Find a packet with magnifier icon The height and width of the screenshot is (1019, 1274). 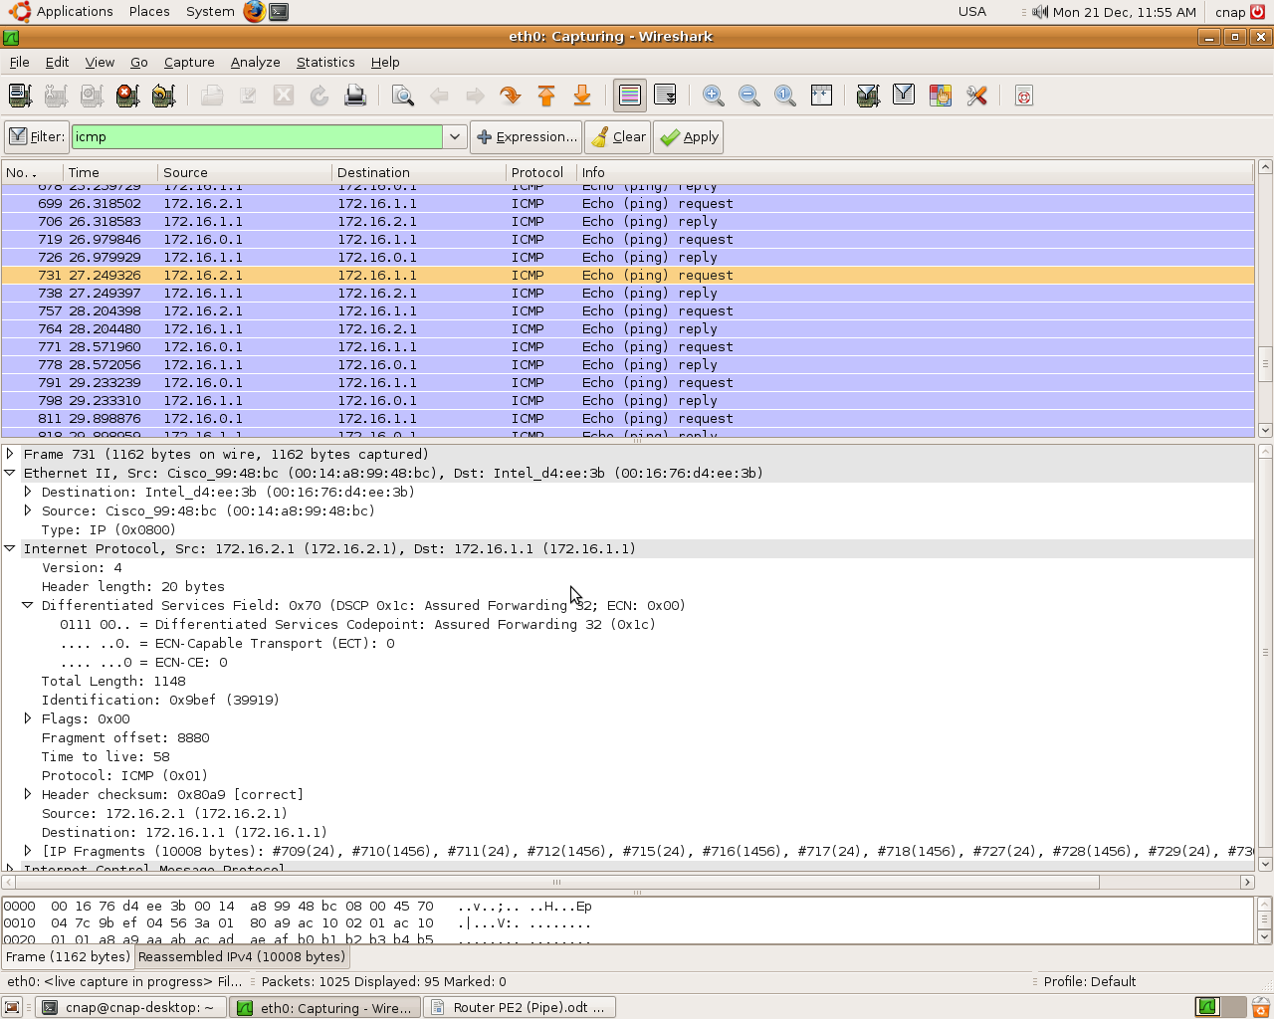pyautogui.click(x=403, y=96)
